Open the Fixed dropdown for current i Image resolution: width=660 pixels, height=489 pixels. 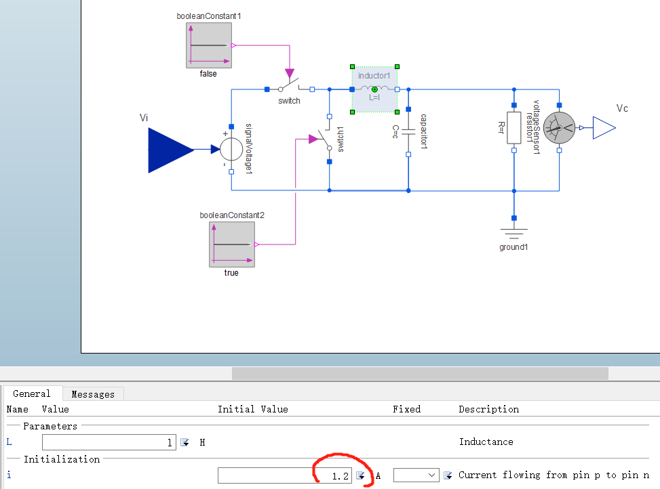pos(416,475)
